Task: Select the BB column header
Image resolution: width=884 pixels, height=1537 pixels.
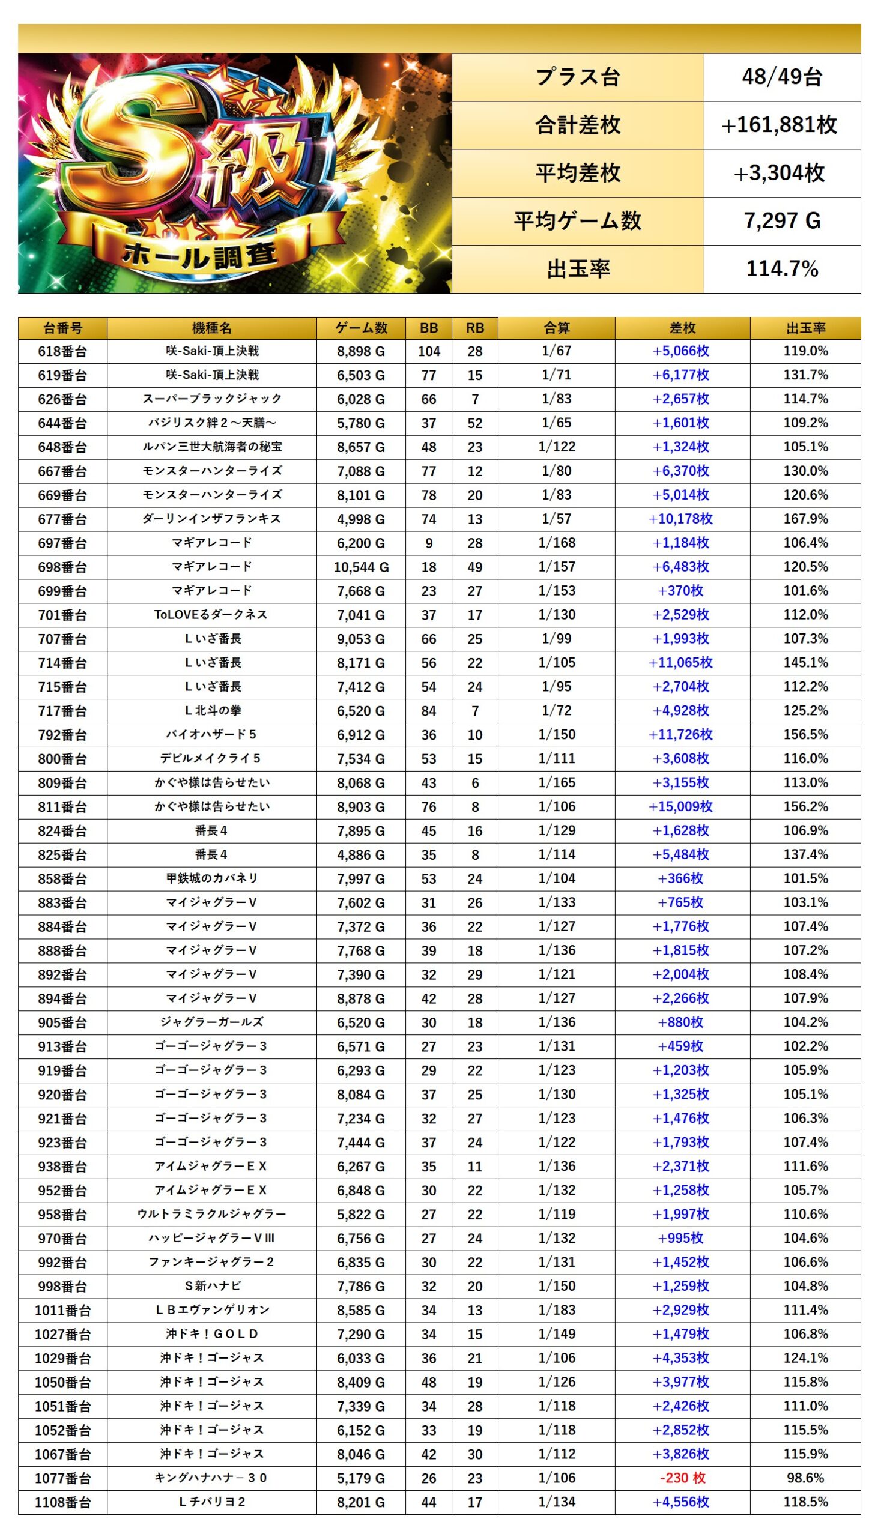Action: coord(429,328)
